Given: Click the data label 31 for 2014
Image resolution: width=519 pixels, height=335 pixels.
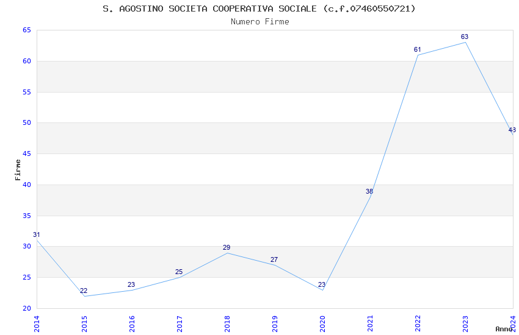Looking at the screenshot, I should click(37, 234).
